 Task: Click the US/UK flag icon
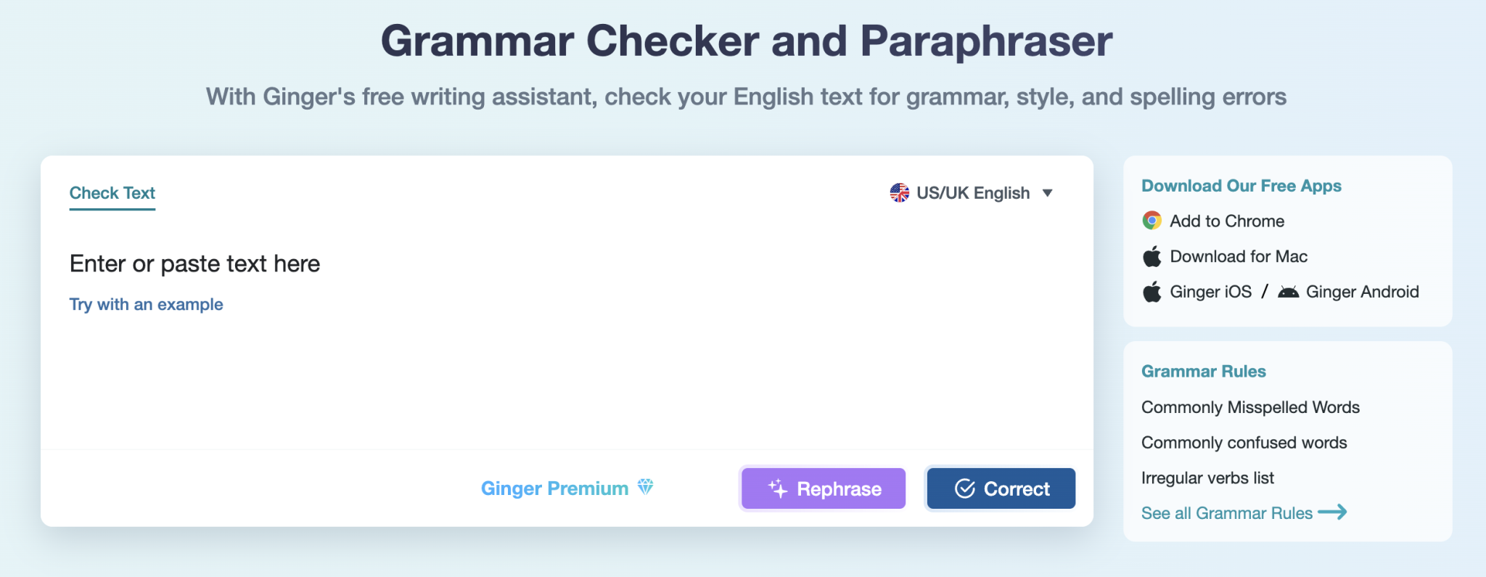(x=899, y=192)
